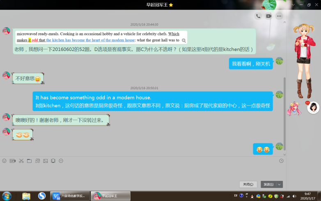Screen dimensions: 321x201
Task: Click the chat history vertical scrollbar
Action: click(x=284, y=114)
